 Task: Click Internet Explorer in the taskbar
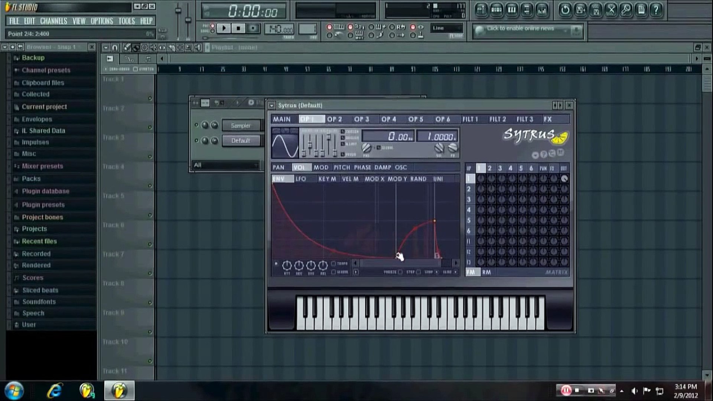(x=54, y=391)
